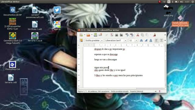
Task: Open Documentos de HP desktop icon
Action: point(12,11)
